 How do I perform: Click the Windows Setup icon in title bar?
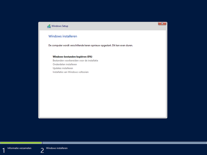click(x=49, y=26)
